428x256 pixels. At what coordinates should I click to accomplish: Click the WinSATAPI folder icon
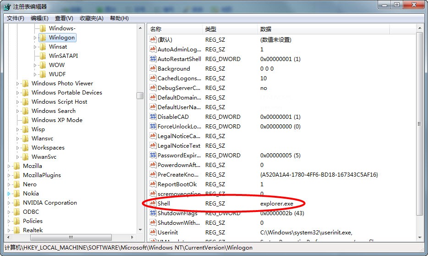(43, 56)
